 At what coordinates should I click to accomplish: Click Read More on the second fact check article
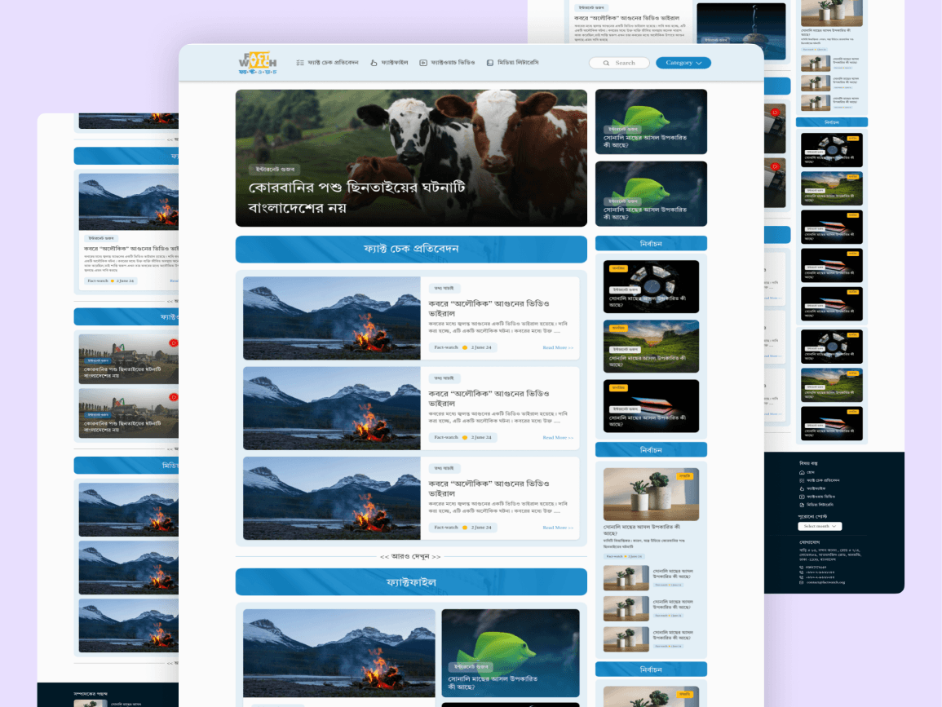click(x=558, y=438)
